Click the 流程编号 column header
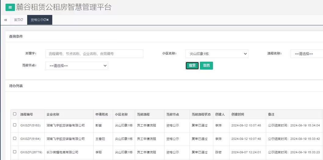The height and width of the screenshot is (160, 323). [27, 115]
